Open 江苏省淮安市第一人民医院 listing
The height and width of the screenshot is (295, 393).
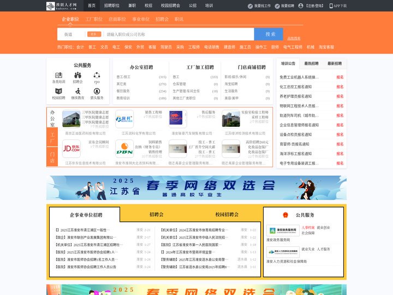(x=192, y=245)
